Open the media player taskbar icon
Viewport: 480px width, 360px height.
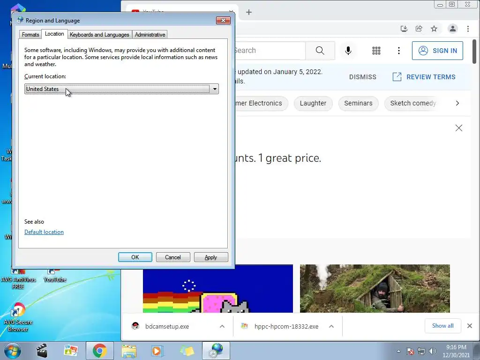(x=157, y=351)
